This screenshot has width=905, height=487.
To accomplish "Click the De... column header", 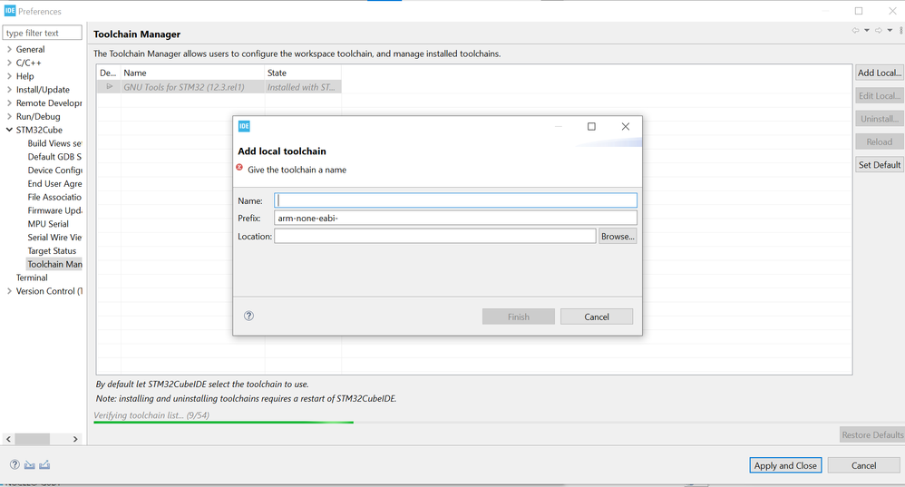I will click(x=109, y=73).
